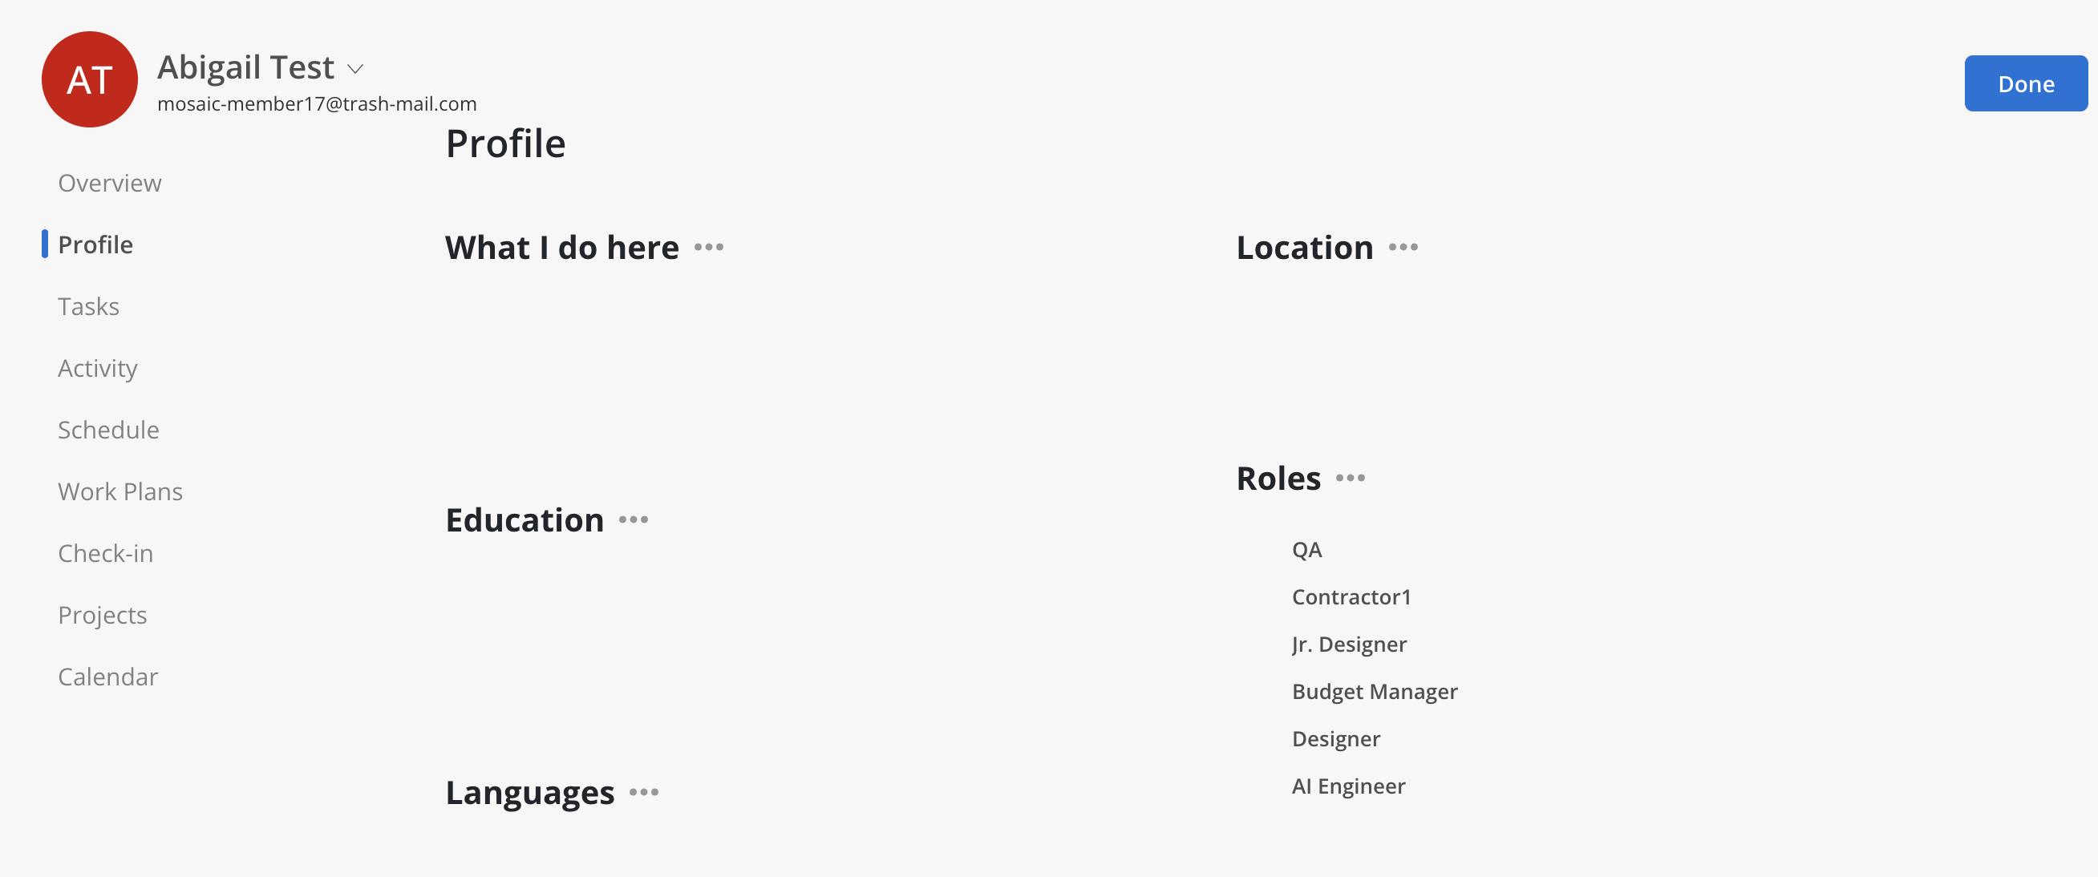View the Work Plans tab
Viewport: 2098px width, 877px height.
(120, 492)
